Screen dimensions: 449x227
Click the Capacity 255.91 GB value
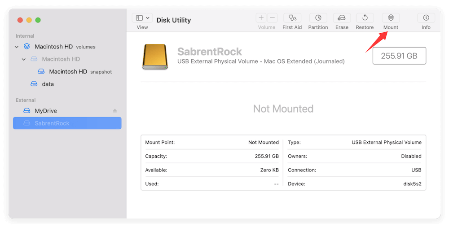click(x=267, y=156)
